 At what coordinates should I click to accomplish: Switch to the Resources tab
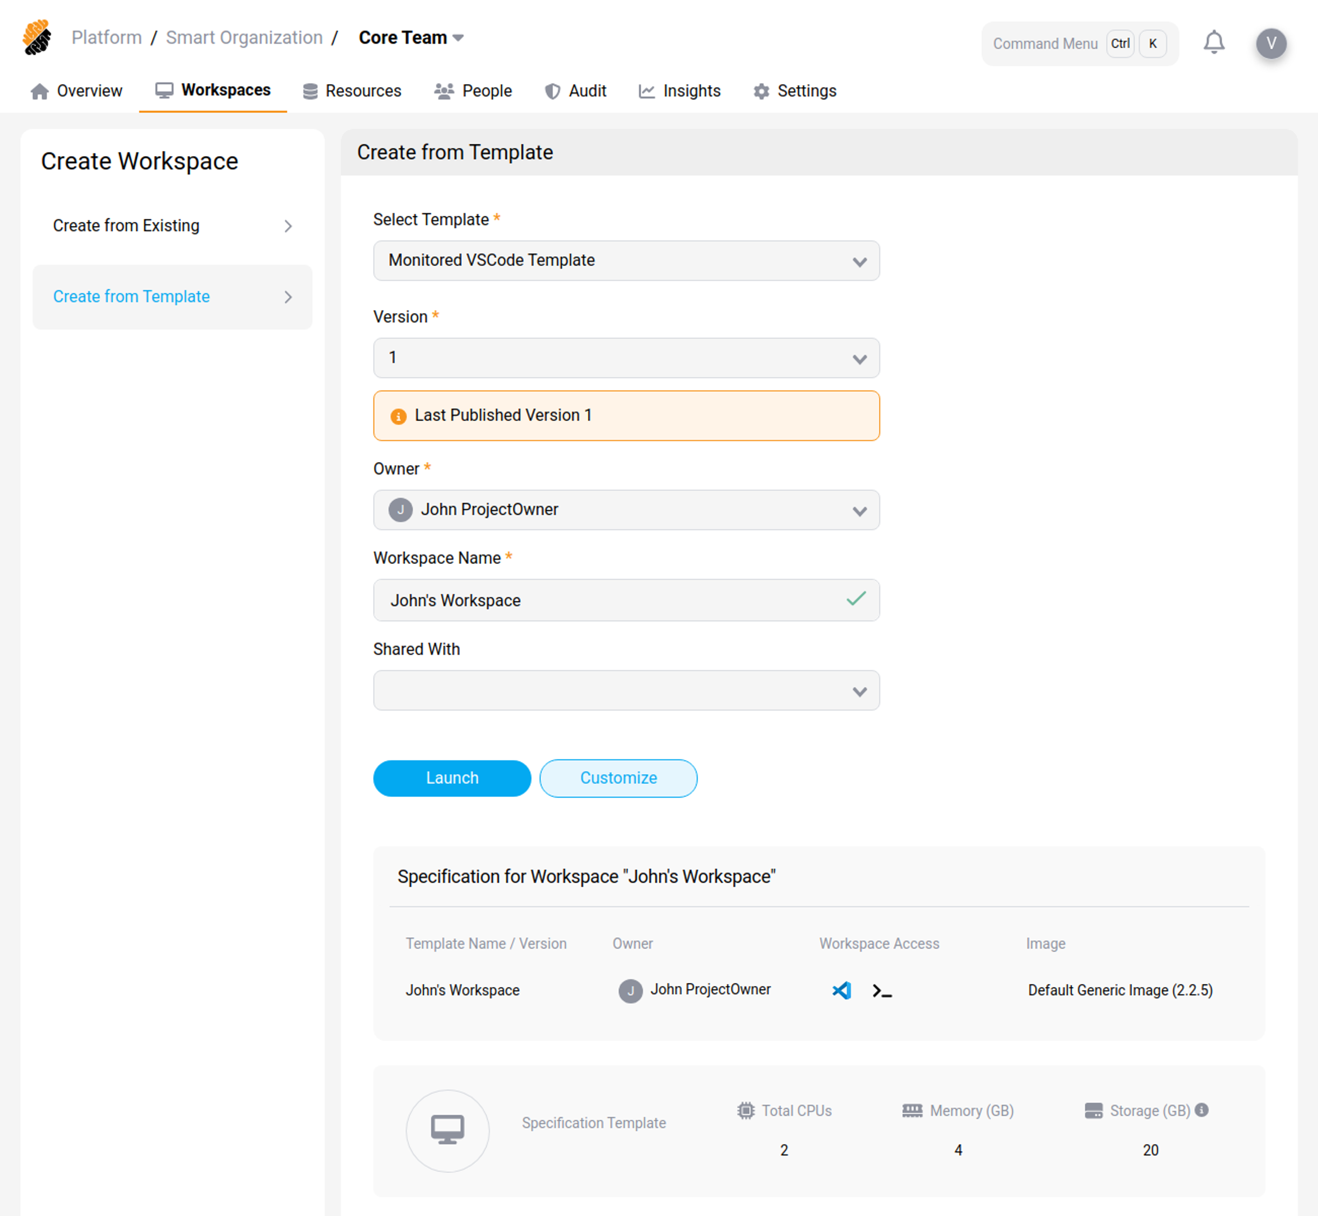tap(352, 91)
